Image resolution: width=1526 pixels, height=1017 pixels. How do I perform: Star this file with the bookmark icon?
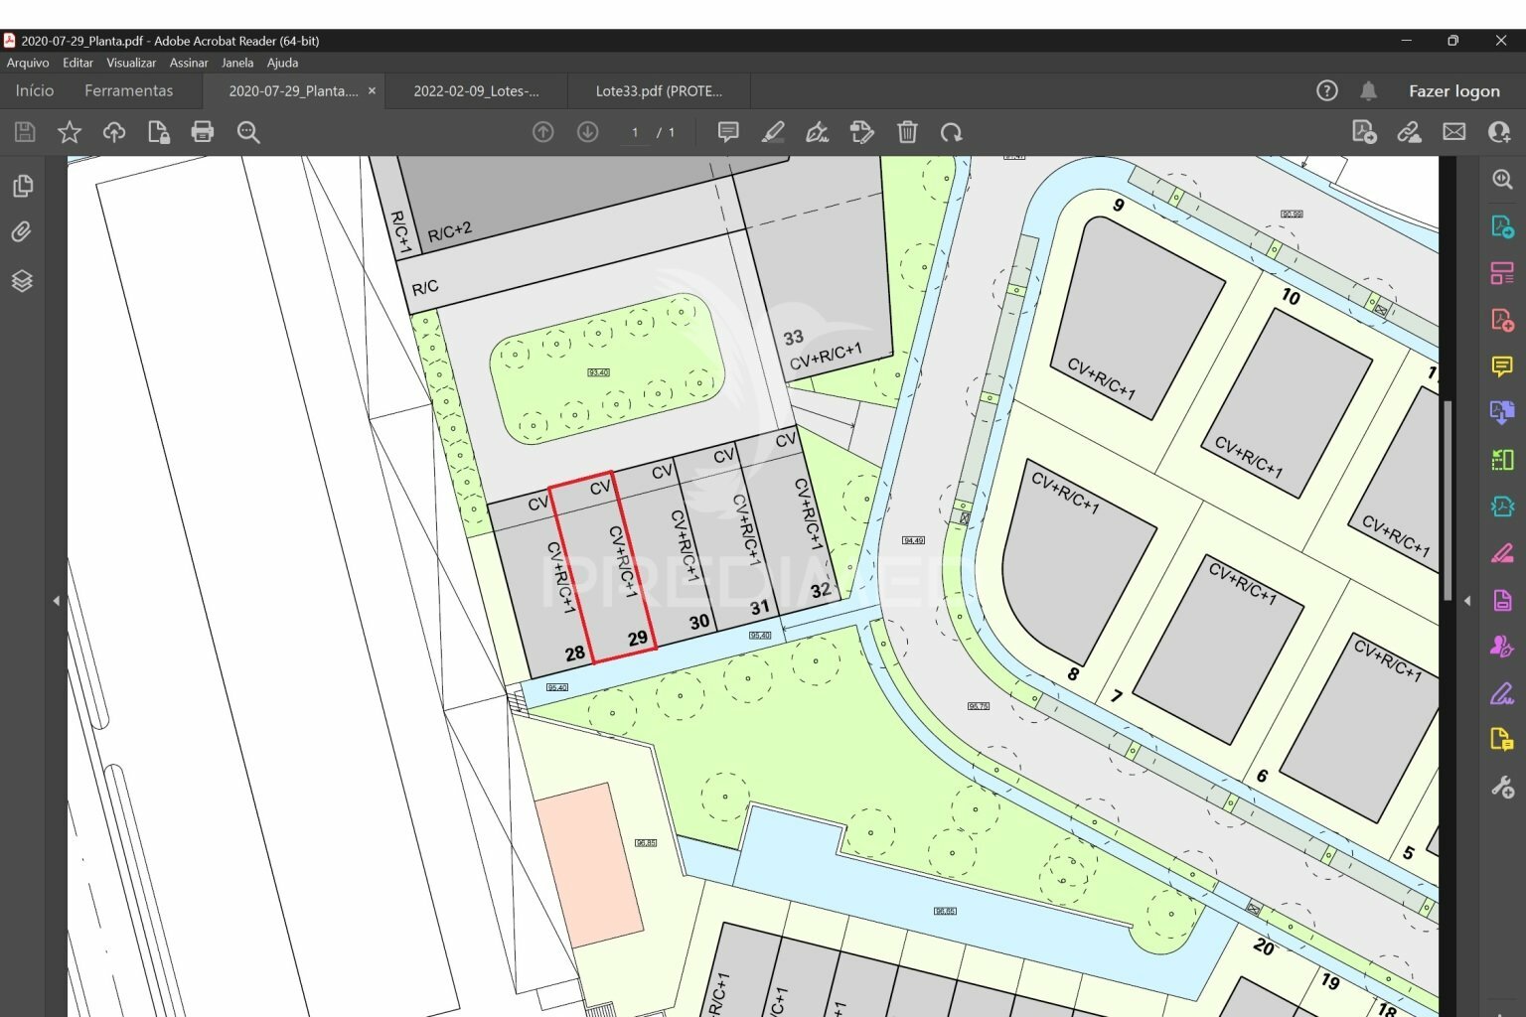click(70, 132)
